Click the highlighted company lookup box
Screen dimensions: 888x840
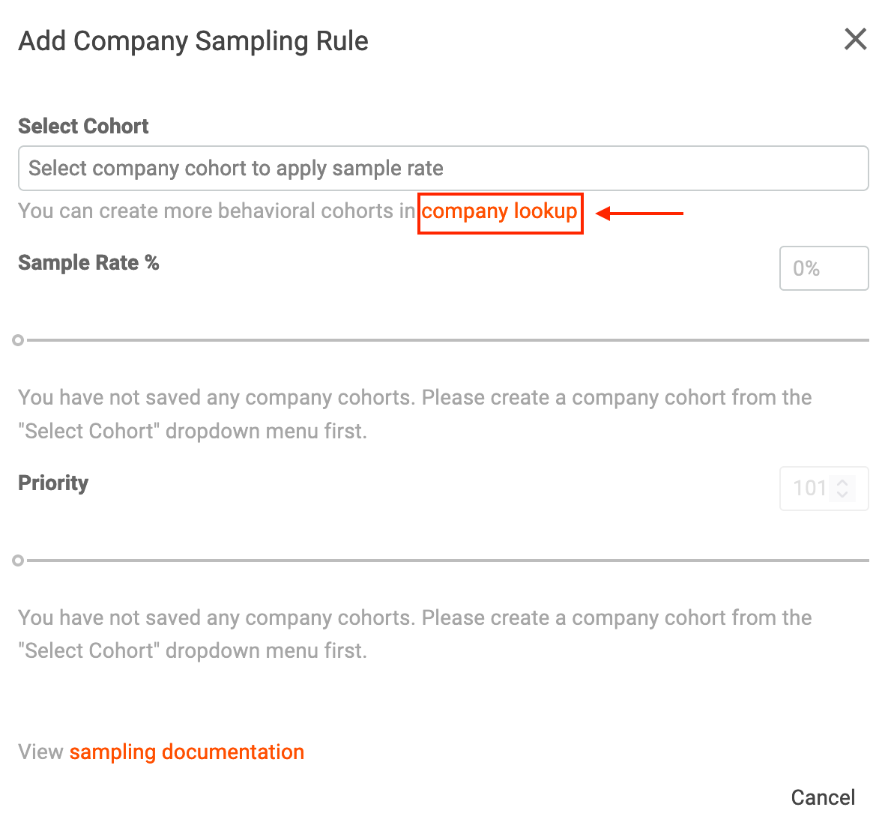[x=500, y=213]
